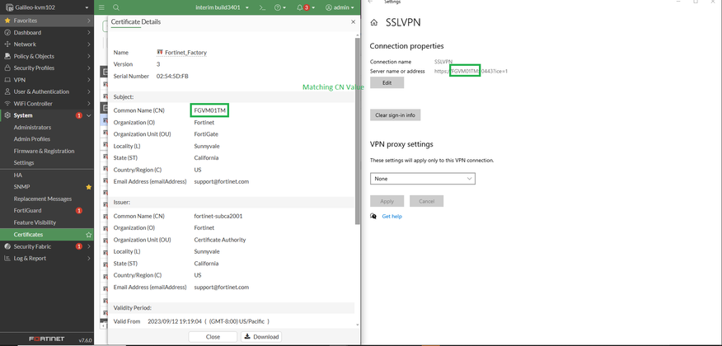The height and width of the screenshot is (346, 722).
Task: Open User & Authentication menu
Action: click(47, 91)
